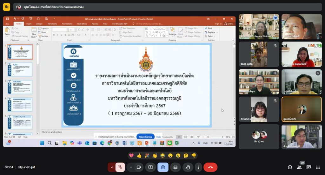Image resolution: width=325 pixels, height=175 pixels.
Task: Click the present screen icon
Action: (151, 167)
